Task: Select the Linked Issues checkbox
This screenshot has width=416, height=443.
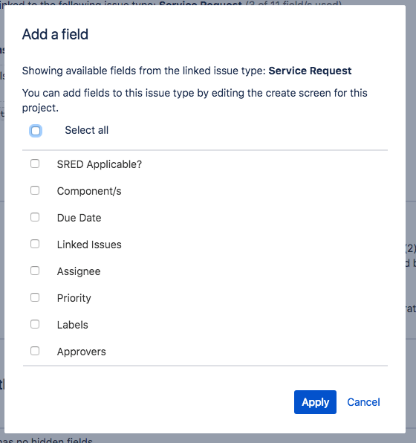Action: pyautogui.click(x=35, y=244)
